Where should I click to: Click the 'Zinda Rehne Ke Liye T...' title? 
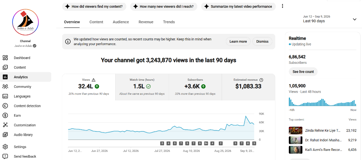[x=323, y=130]
